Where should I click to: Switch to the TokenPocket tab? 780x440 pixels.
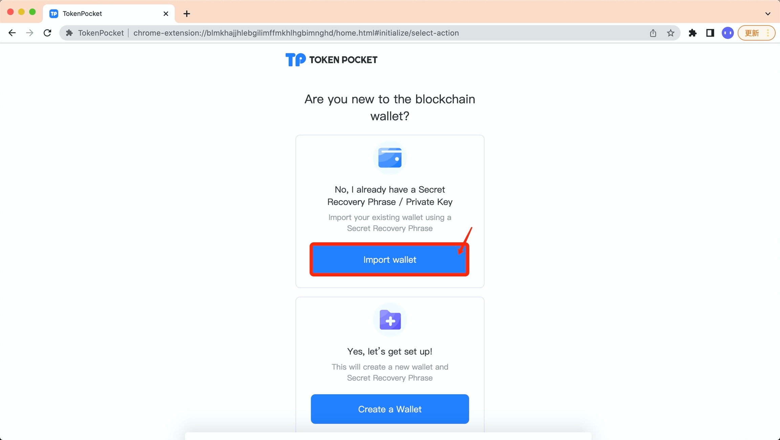tap(102, 14)
